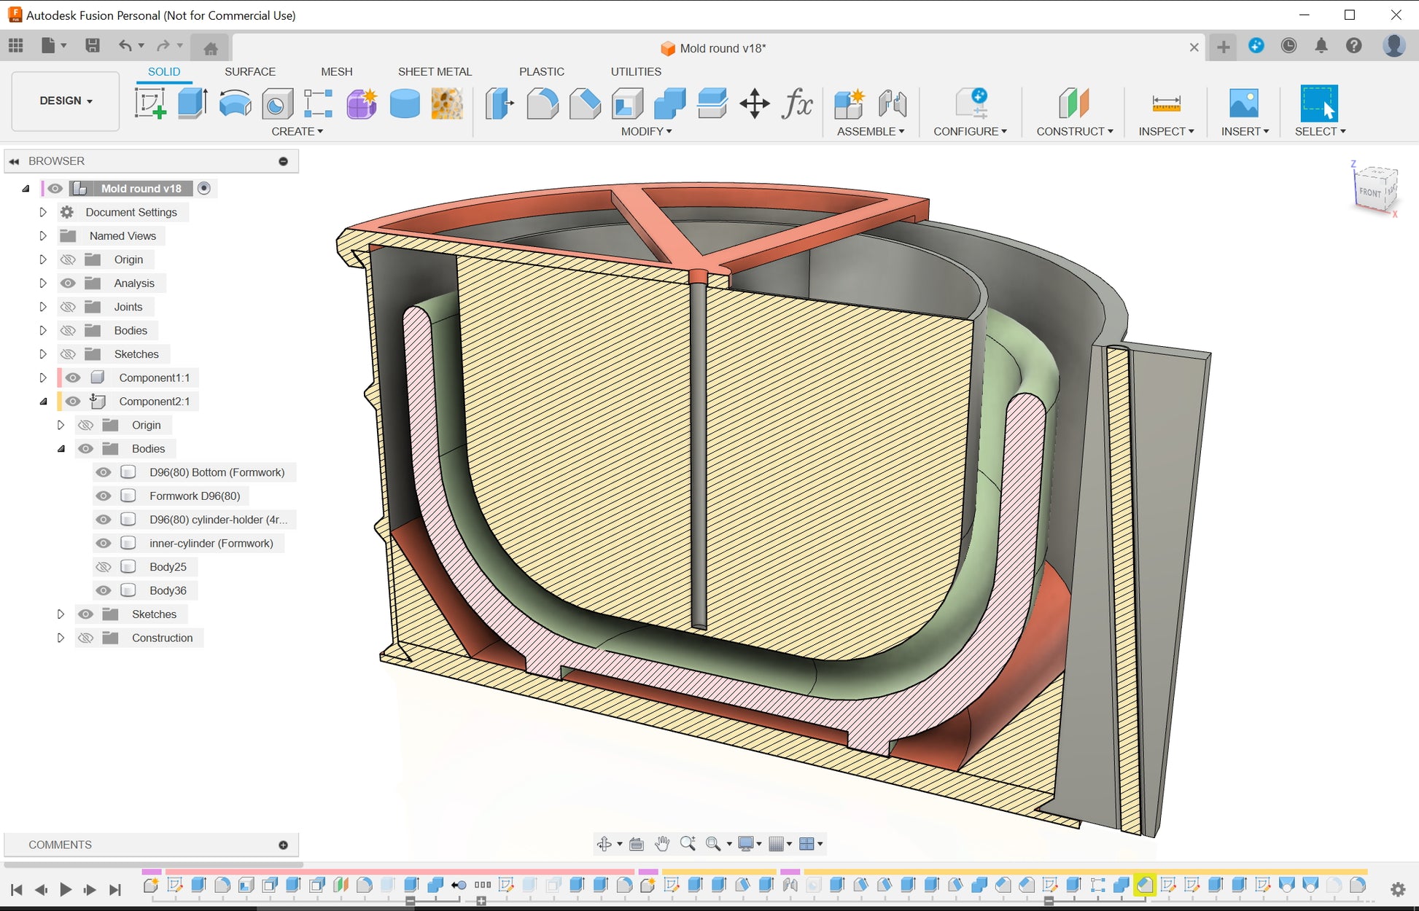
Task: Select the Chamfer tool
Action: pyautogui.click(x=585, y=103)
